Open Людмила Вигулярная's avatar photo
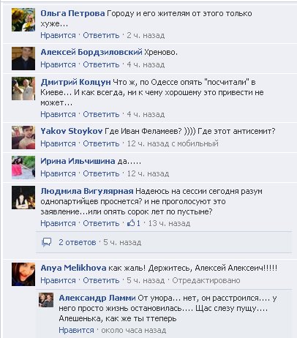The height and width of the screenshot is (338, 297). (23, 198)
